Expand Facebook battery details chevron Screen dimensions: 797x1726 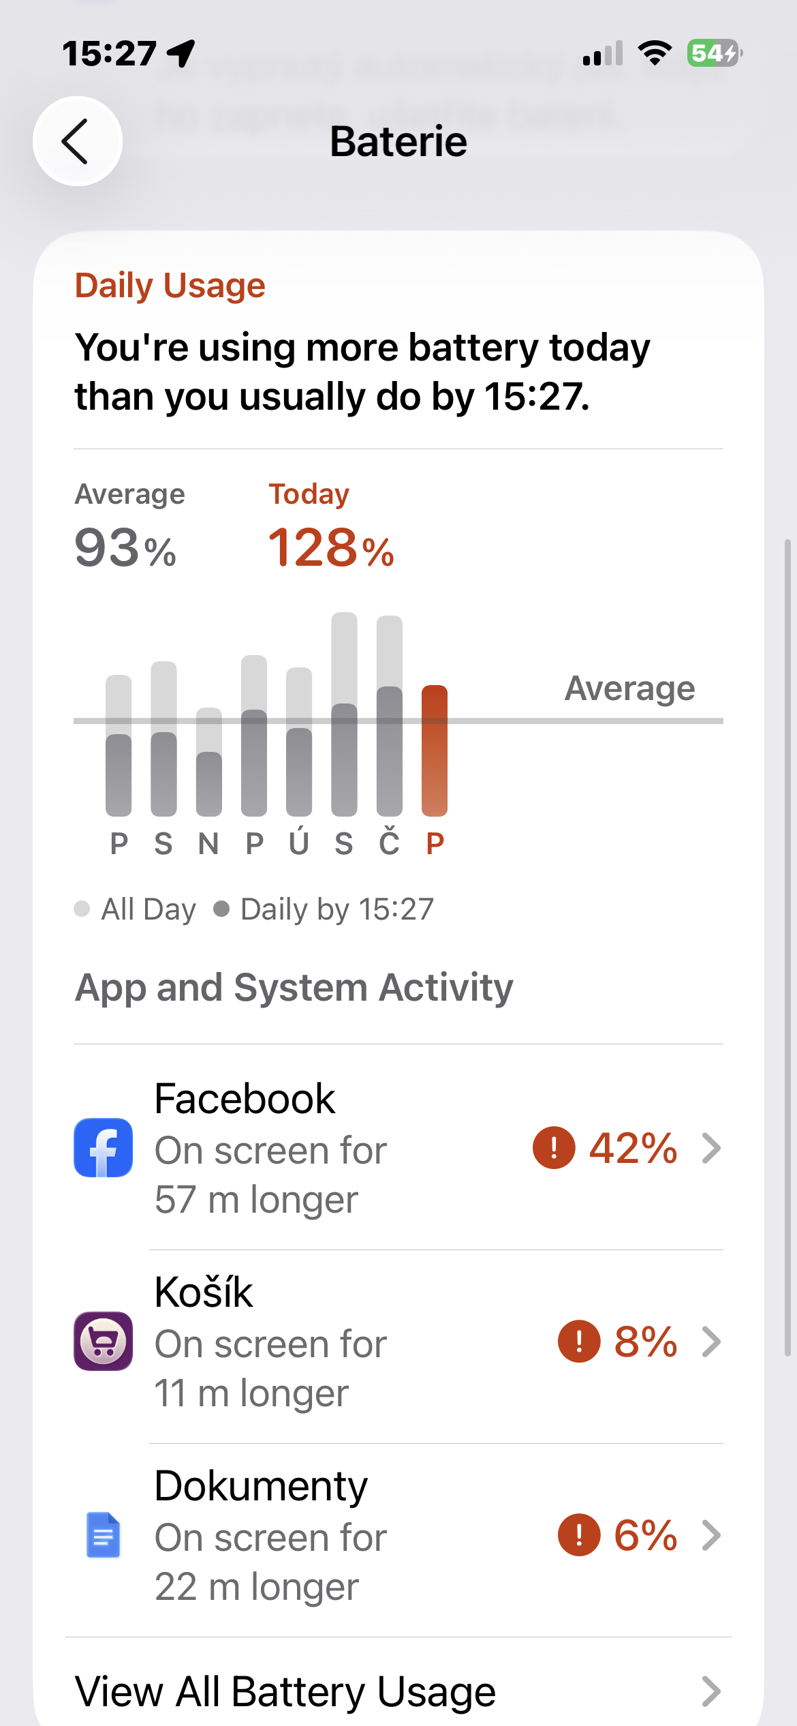pos(711,1147)
